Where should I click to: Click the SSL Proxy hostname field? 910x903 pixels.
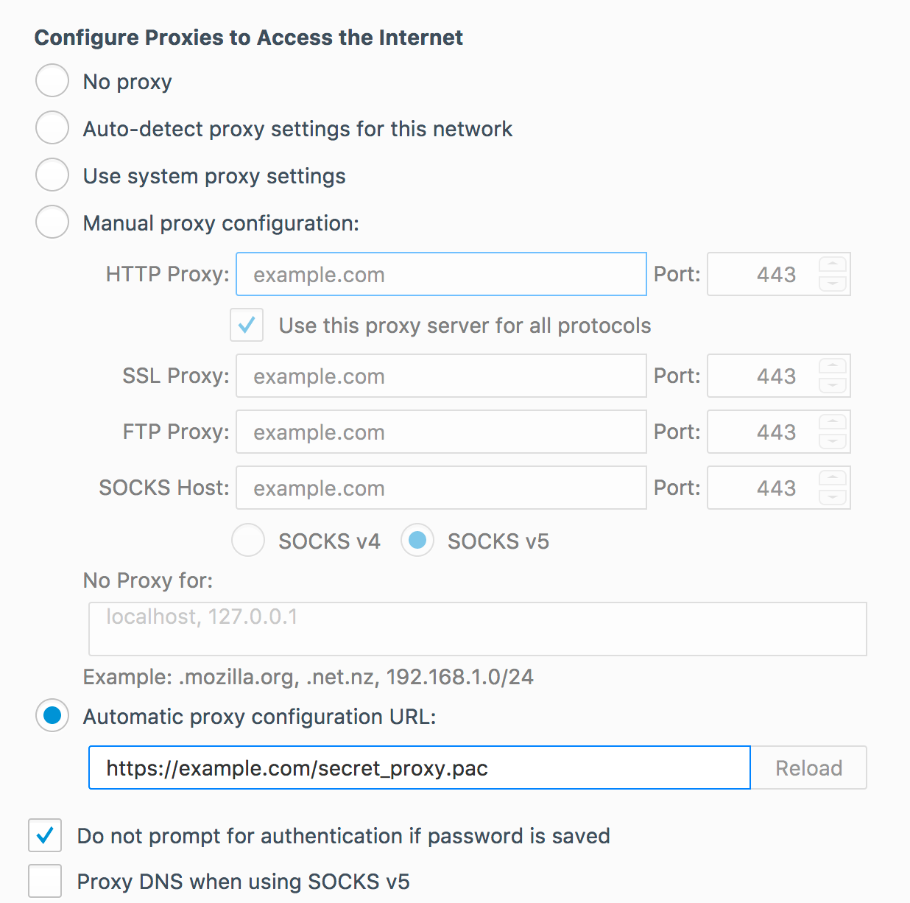coord(441,376)
